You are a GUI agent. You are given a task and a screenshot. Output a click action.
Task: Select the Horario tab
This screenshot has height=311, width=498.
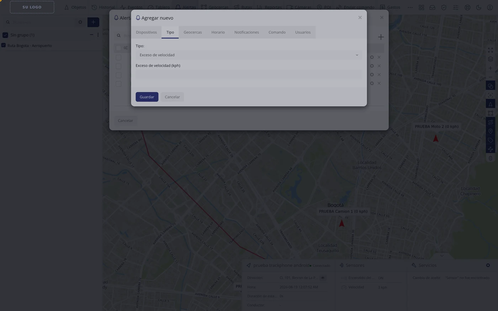click(x=218, y=32)
